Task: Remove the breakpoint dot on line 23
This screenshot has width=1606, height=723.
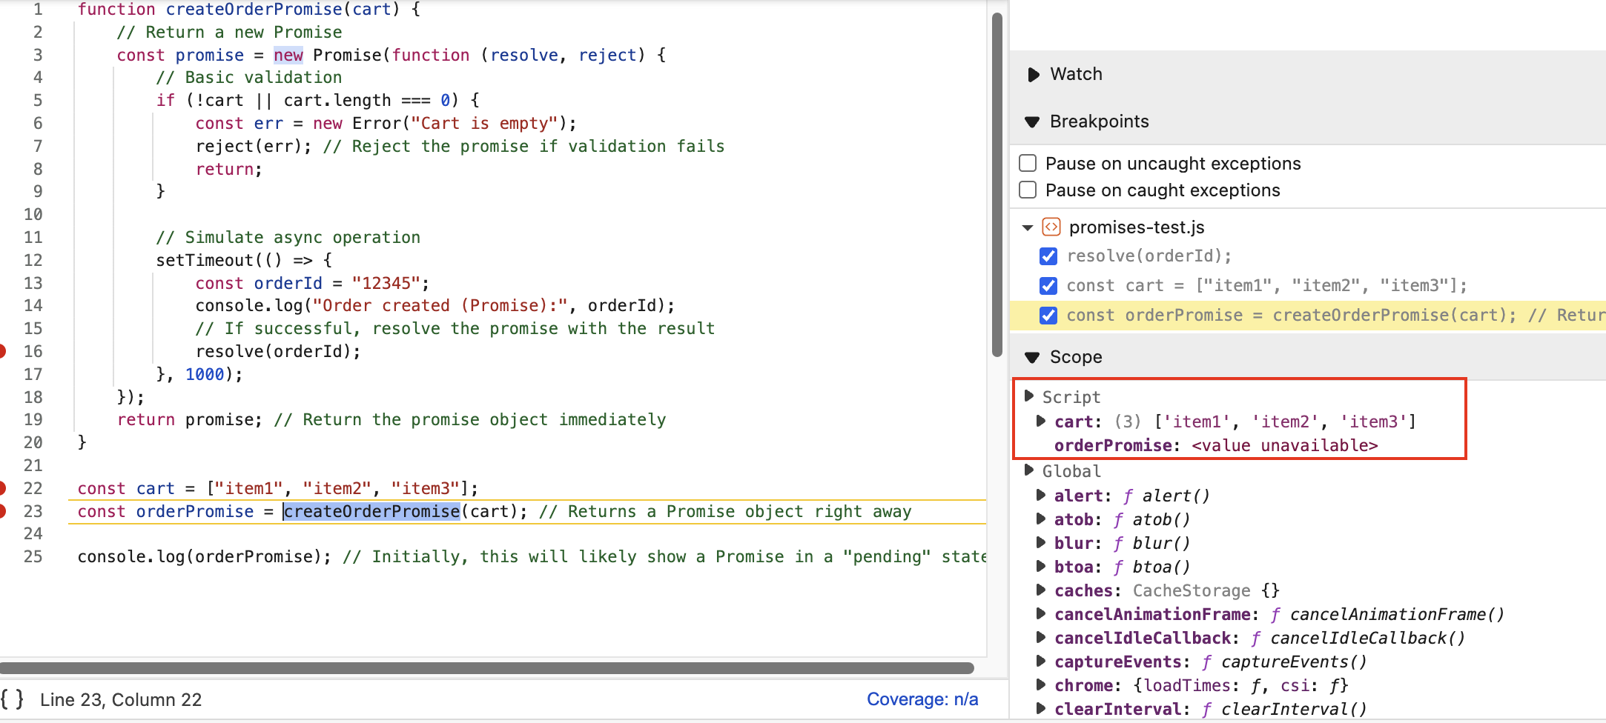Action: coord(2,511)
